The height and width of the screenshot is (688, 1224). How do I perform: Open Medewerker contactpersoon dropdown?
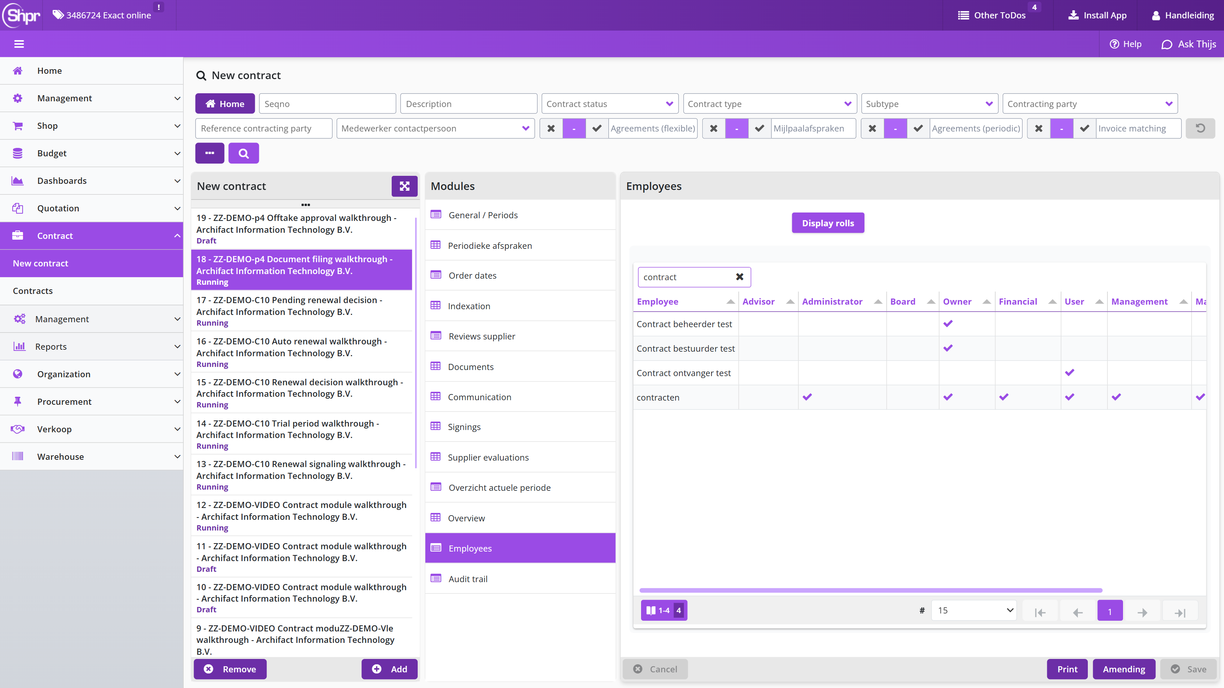coord(435,128)
